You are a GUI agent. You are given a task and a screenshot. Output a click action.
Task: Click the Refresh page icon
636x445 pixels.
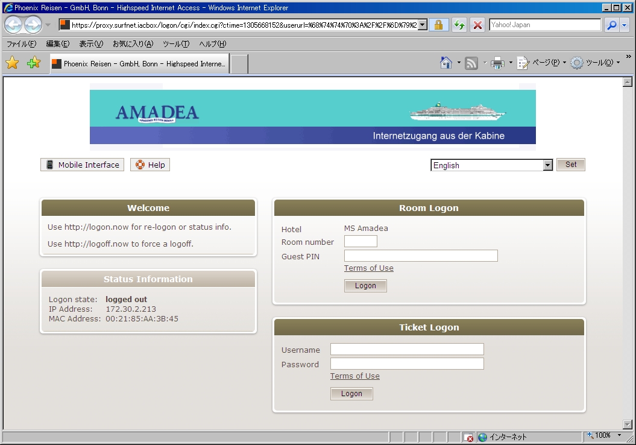[459, 25]
